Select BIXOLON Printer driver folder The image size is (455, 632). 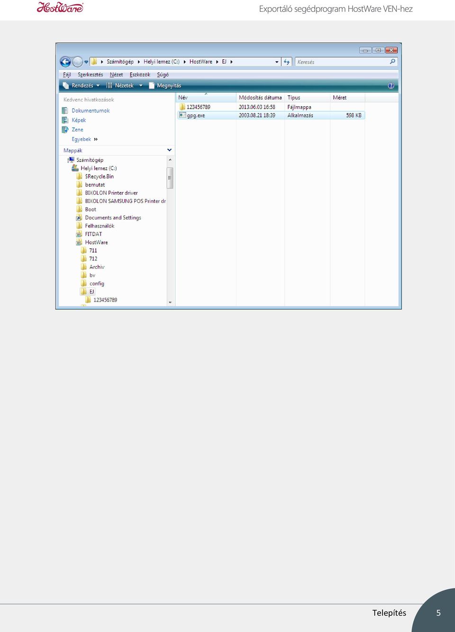tap(111, 193)
